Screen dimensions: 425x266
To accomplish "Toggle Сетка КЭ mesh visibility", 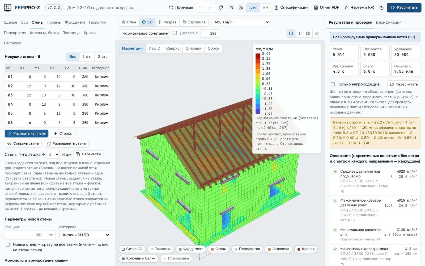I will (x=132, y=249).
